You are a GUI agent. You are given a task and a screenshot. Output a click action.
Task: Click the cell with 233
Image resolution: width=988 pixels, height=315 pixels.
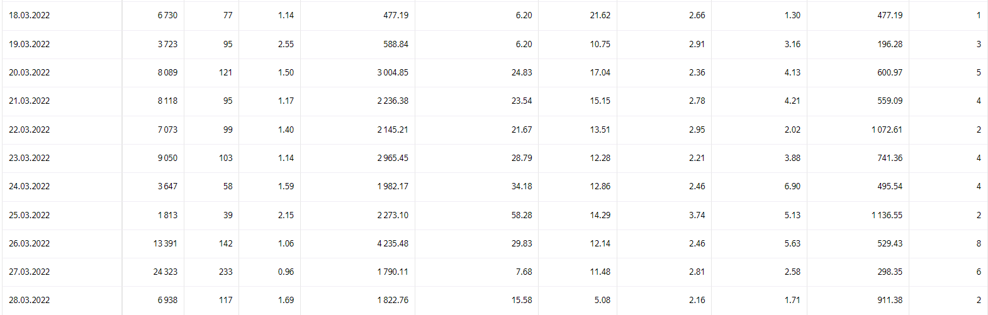coord(225,272)
